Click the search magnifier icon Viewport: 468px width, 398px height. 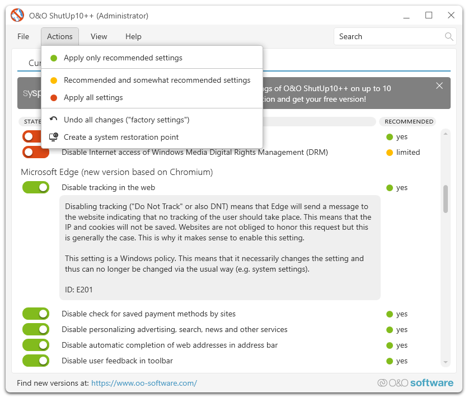(x=449, y=37)
